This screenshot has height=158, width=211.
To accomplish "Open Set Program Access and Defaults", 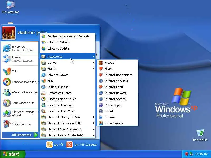I will coord(68,36).
